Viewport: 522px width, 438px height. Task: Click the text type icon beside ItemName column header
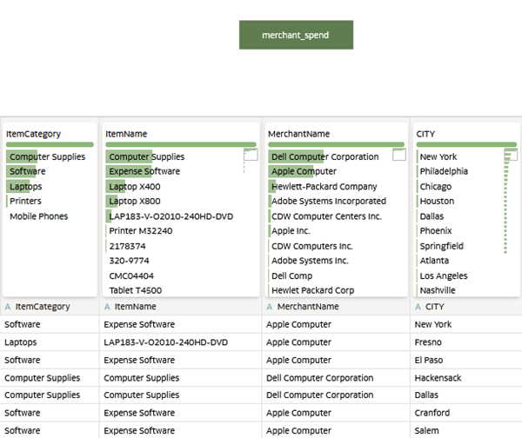(x=107, y=307)
